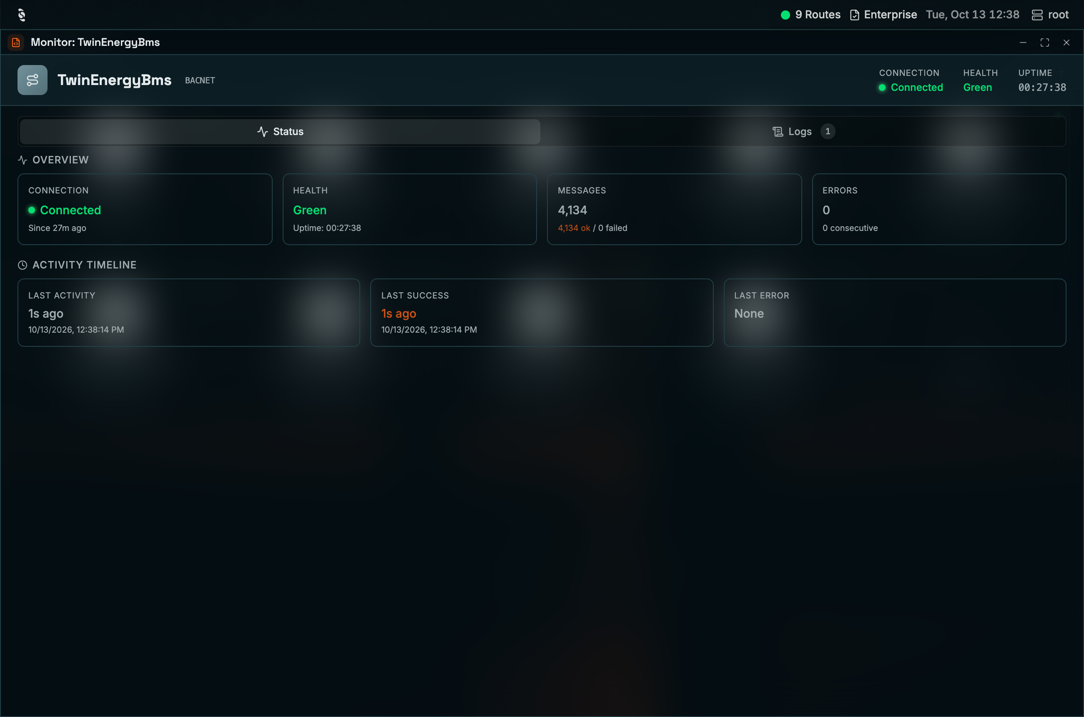1084x717 pixels.
Task: Click 'Uptime: 00:27:38' in Health card
Action: [327, 228]
